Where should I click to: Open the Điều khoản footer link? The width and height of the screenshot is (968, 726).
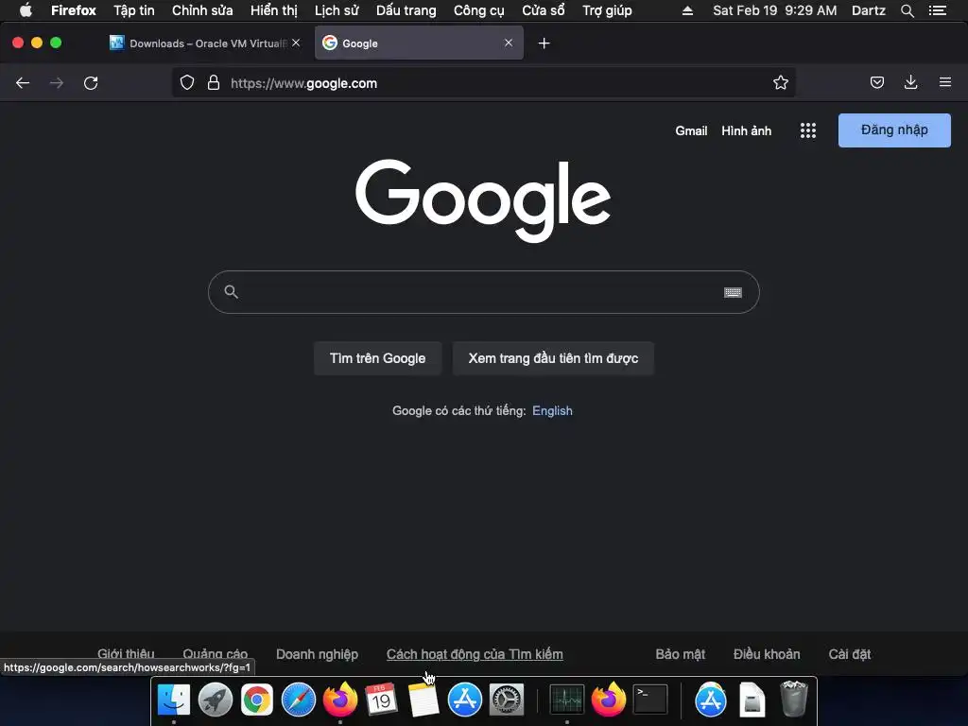(766, 654)
